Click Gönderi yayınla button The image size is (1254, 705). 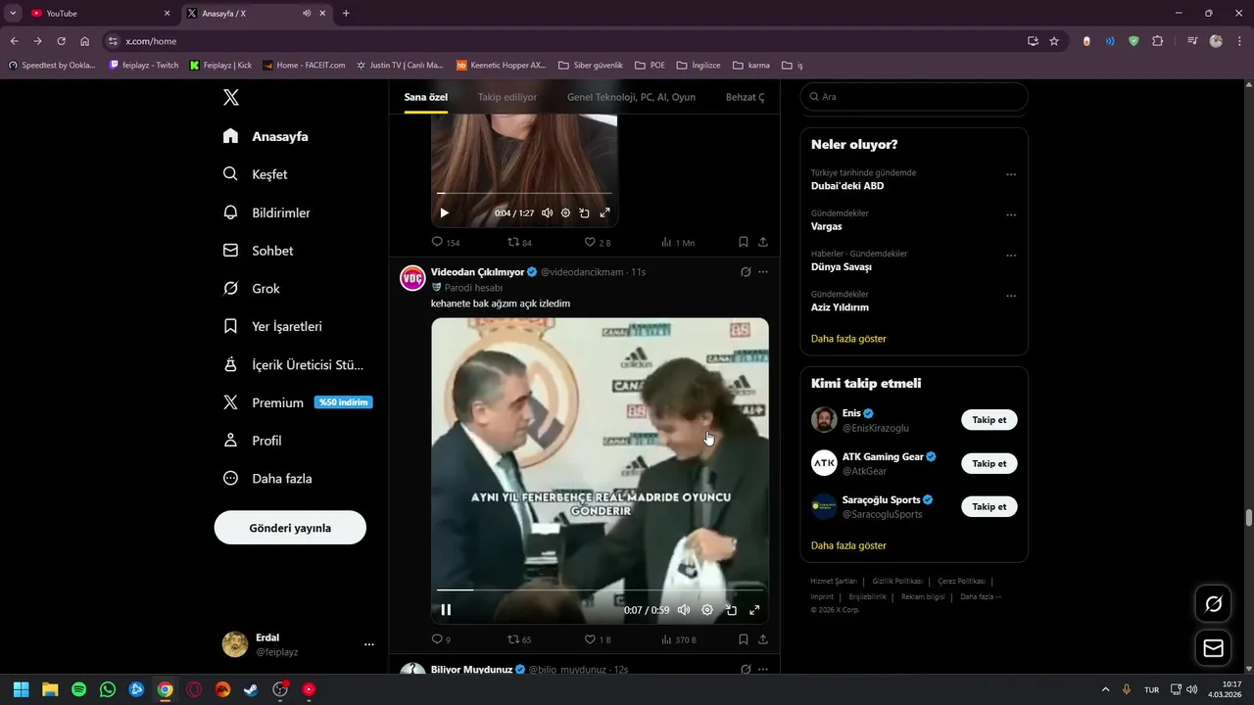click(290, 528)
